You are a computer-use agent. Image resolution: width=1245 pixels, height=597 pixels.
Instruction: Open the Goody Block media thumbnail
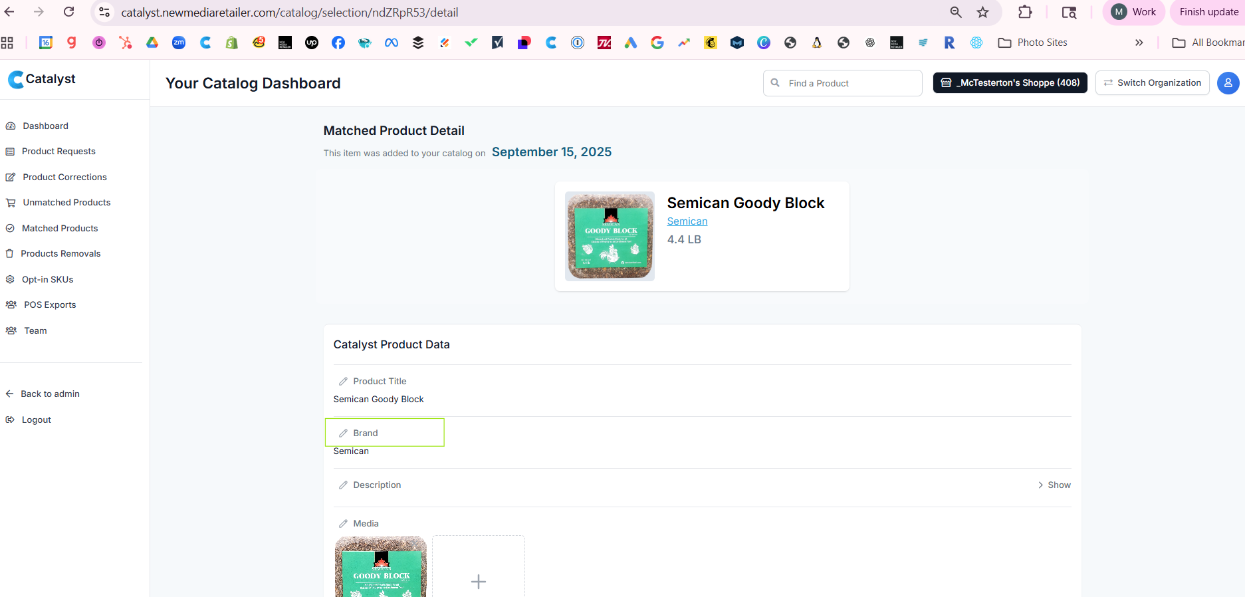pyautogui.click(x=381, y=566)
